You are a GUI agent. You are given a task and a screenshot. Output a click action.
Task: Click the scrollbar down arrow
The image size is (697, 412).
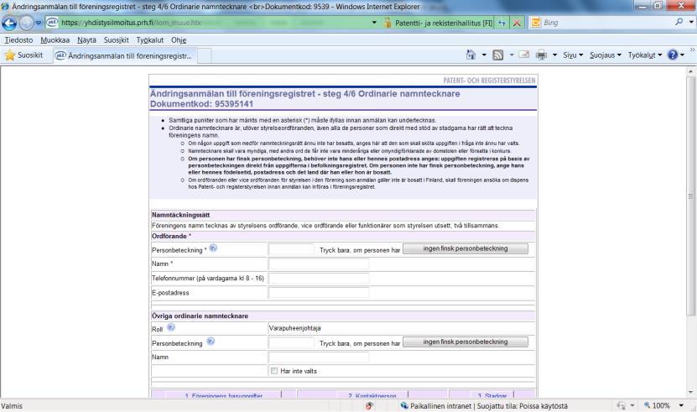[x=690, y=392]
